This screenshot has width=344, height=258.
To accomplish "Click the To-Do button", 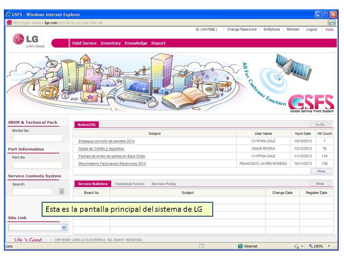I will (x=320, y=125).
